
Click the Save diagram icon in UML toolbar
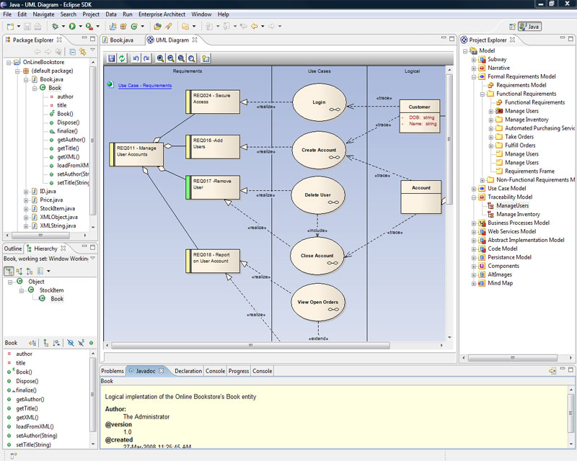[111, 58]
